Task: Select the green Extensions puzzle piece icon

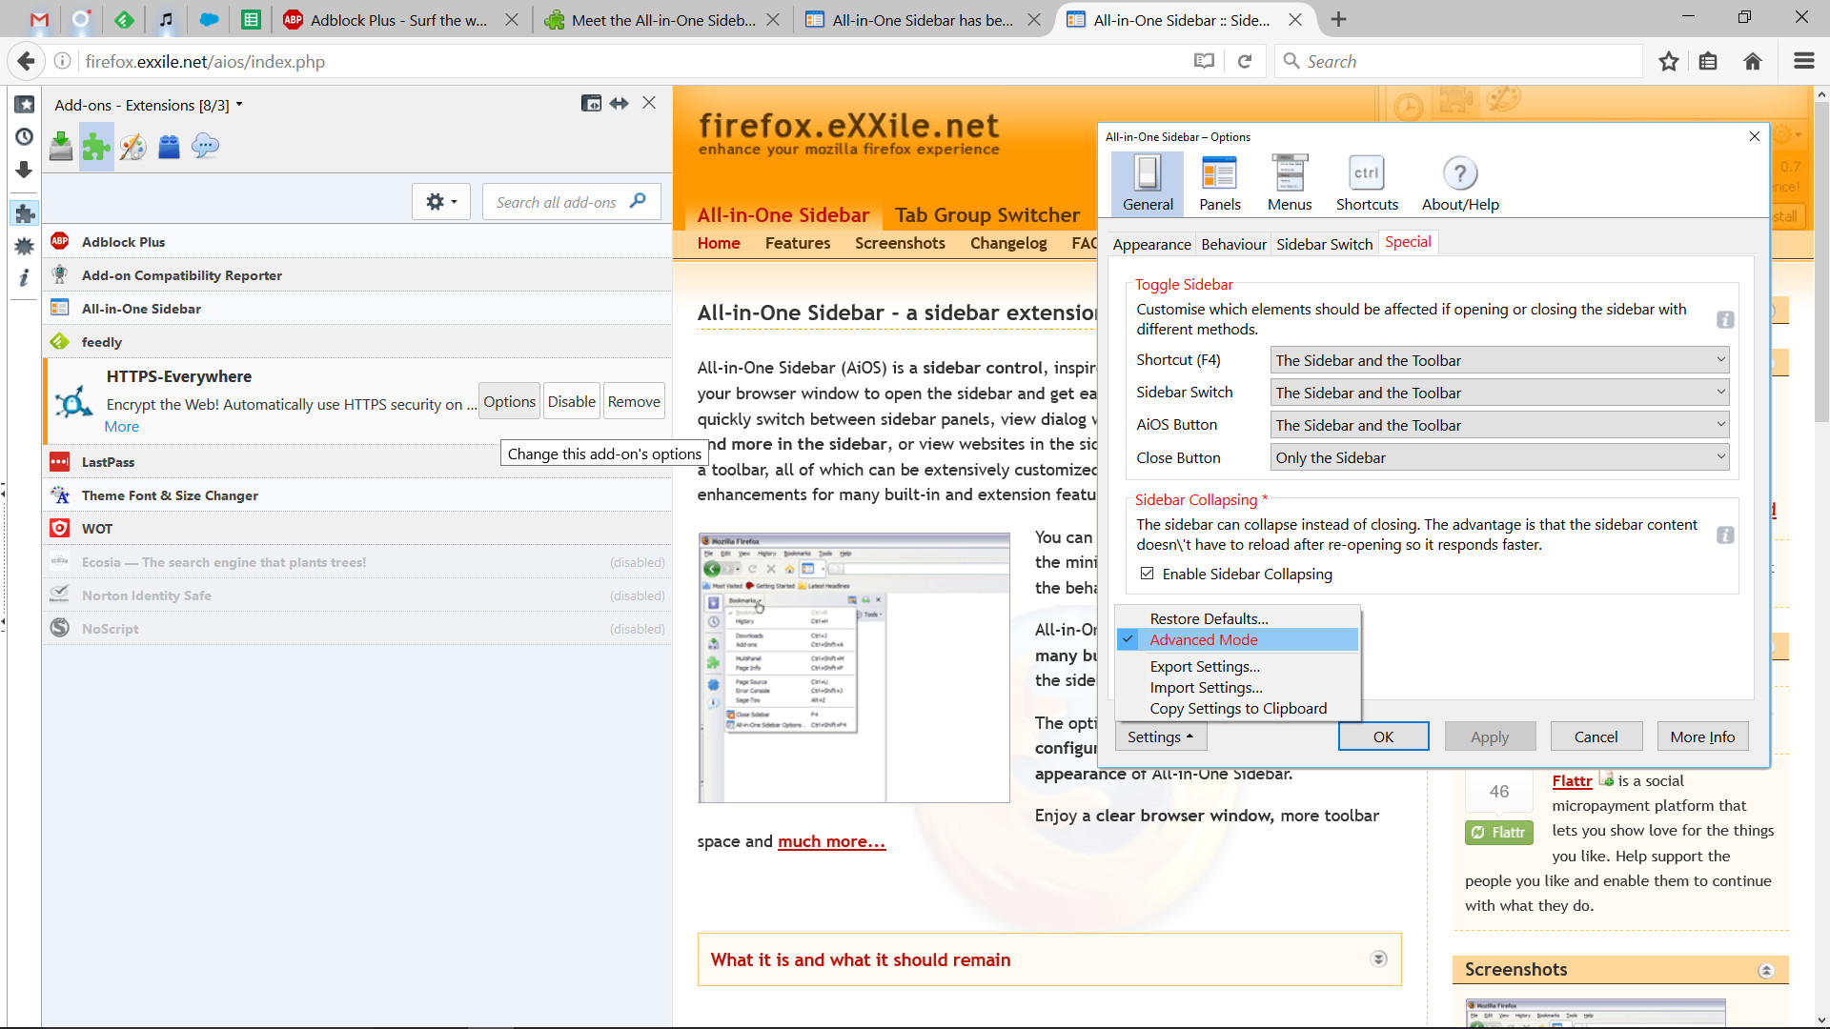Action: (x=96, y=147)
